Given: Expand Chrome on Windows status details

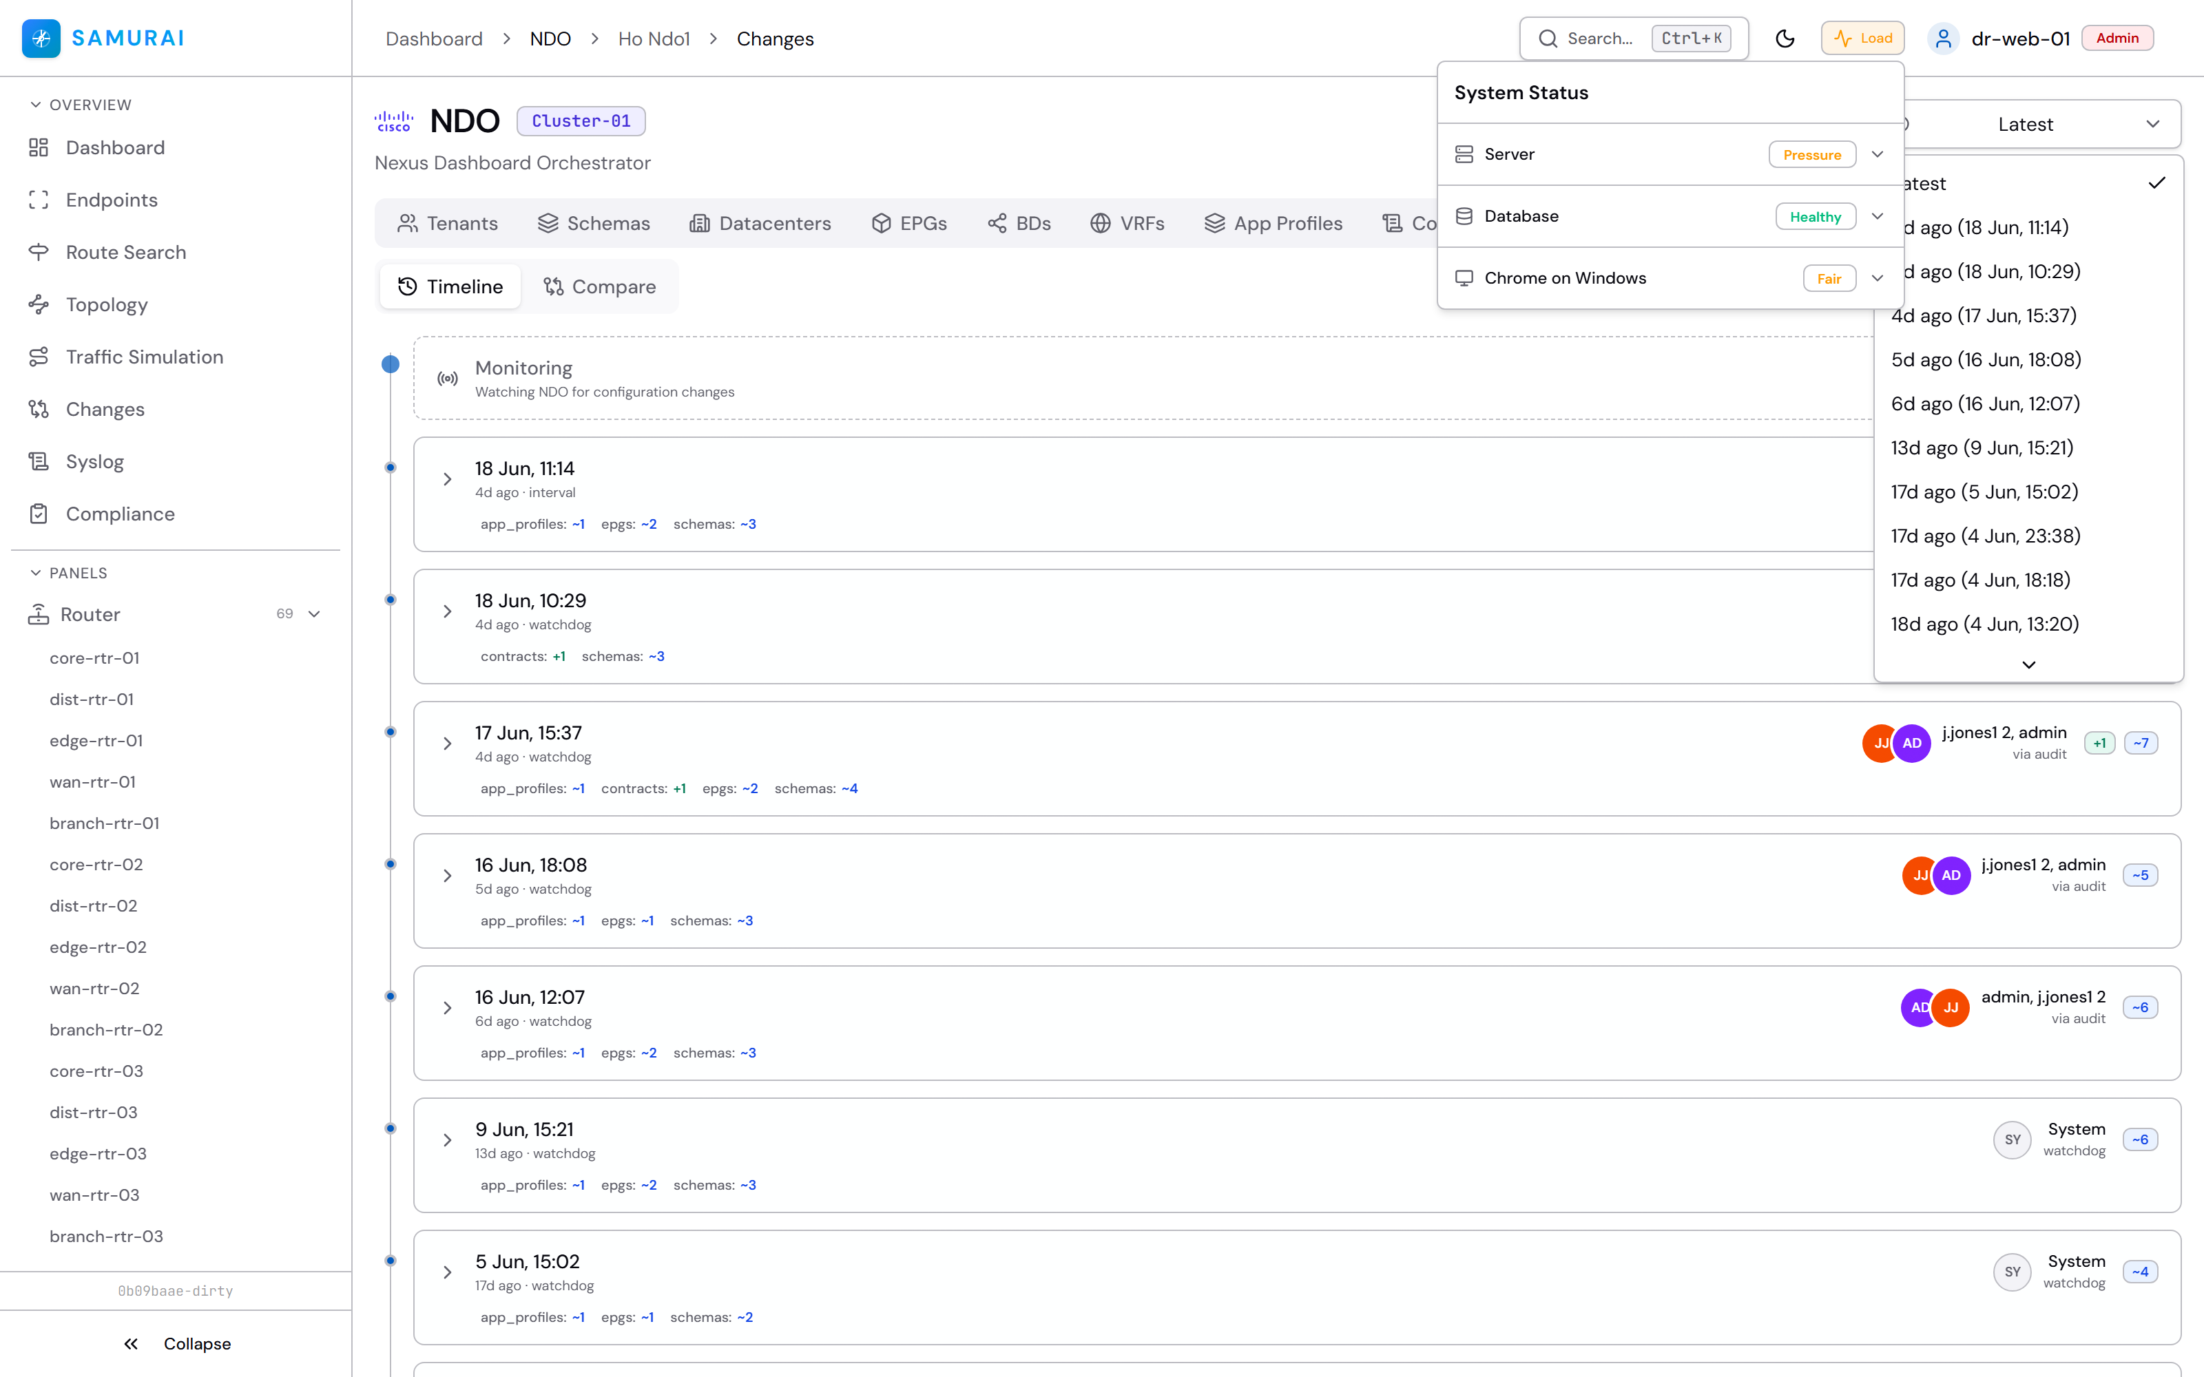Looking at the screenshot, I should click(1877, 279).
